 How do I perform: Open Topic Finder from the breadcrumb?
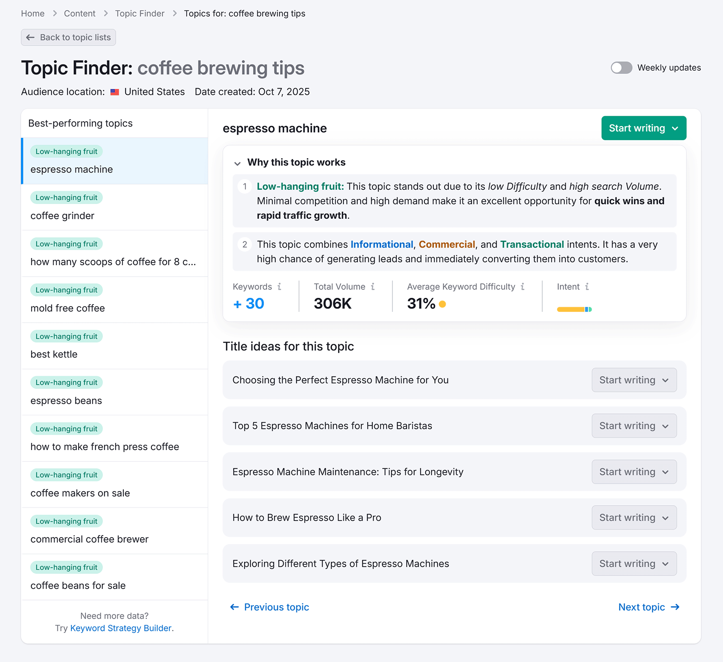click(x=139, y=13)
